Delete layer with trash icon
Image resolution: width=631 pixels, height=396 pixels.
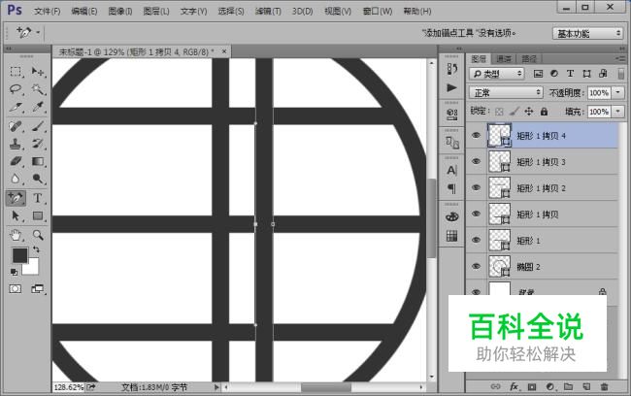pyautogui.click(x=604, y=386)
